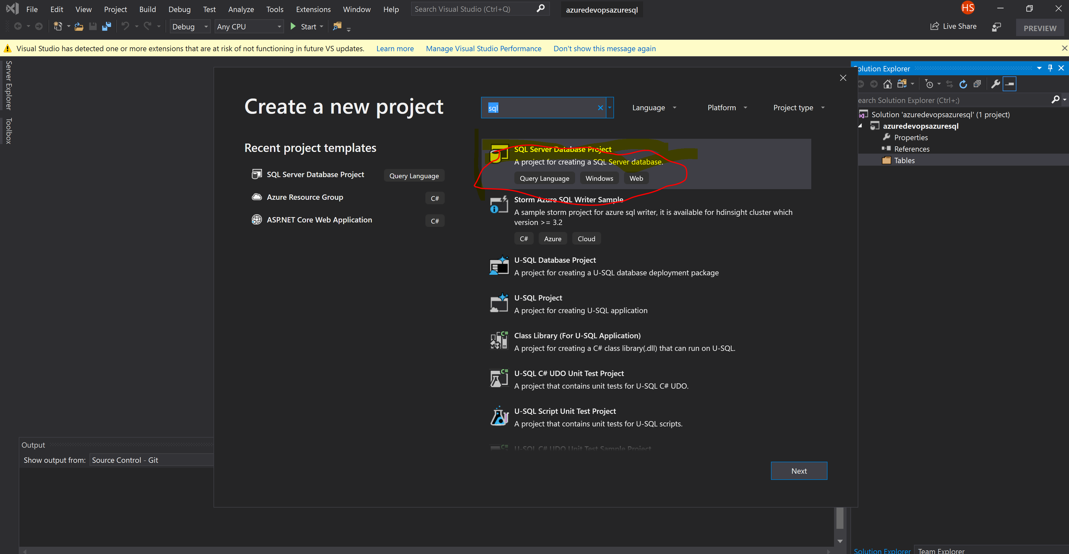Click the Find in Files icon in toolbar

coord(337,26)
